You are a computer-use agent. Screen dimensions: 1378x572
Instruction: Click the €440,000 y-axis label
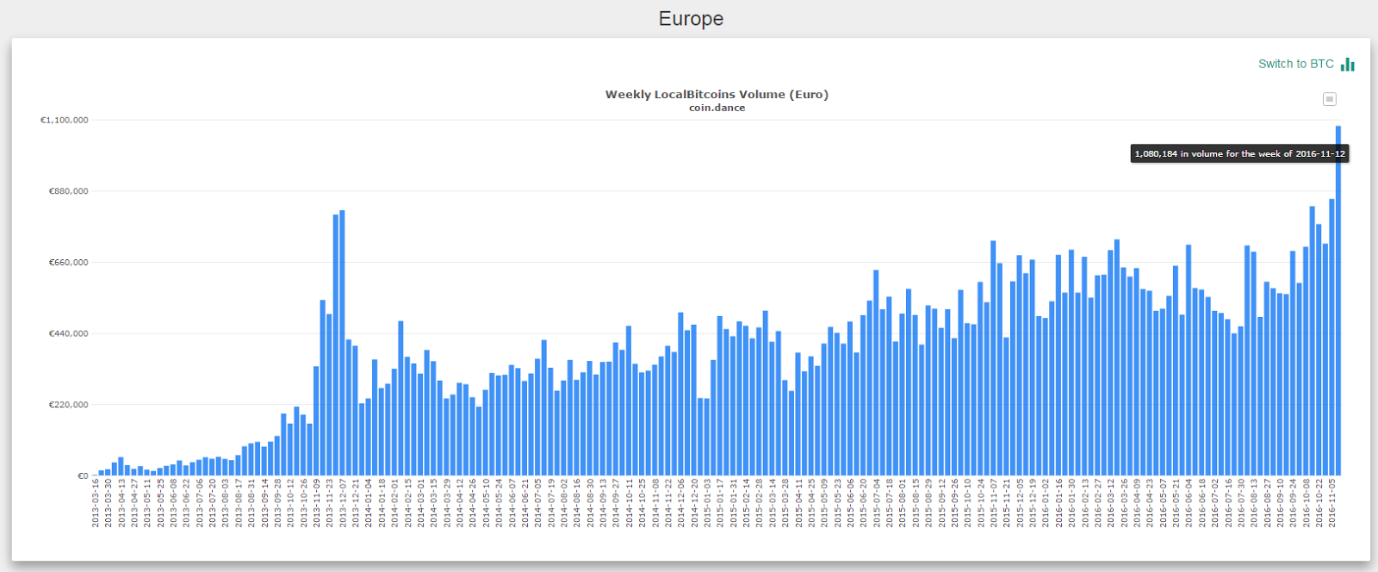point(68,333)
